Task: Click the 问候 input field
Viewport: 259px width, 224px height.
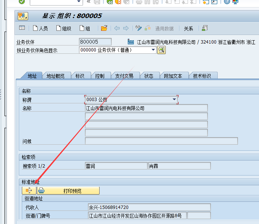Action: coord(161,141)
